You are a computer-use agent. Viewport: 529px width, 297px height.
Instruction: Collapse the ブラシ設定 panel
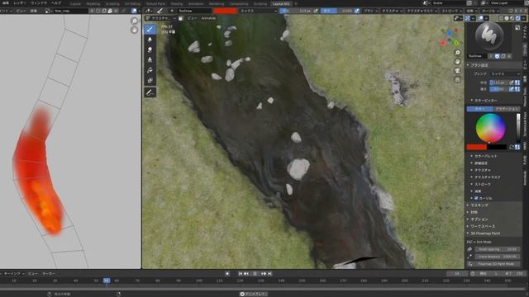pos(479,65)
